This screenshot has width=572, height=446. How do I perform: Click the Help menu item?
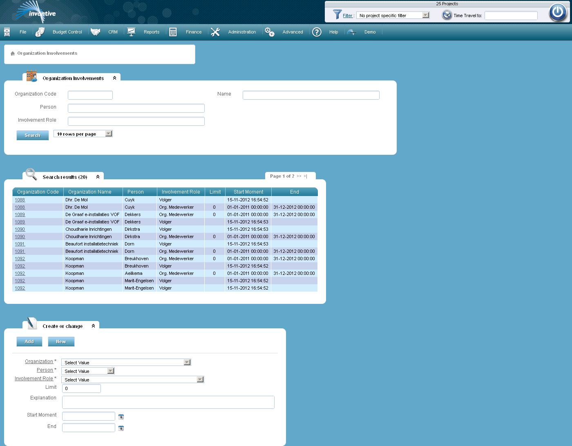point(333,31)
